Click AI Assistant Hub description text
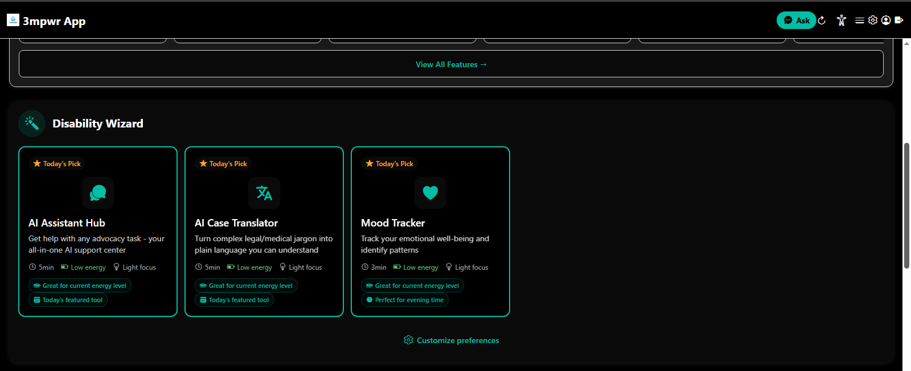 97,244
